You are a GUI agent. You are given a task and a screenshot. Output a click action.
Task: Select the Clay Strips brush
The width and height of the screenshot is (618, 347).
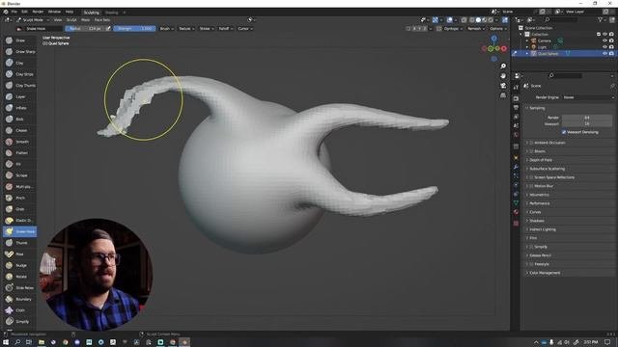tap(19, 74)
